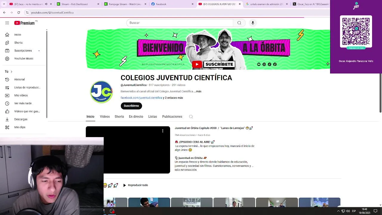Switch to the Oscar_Tazz X tab
382x215 pixels.
[x=310, y=4]
